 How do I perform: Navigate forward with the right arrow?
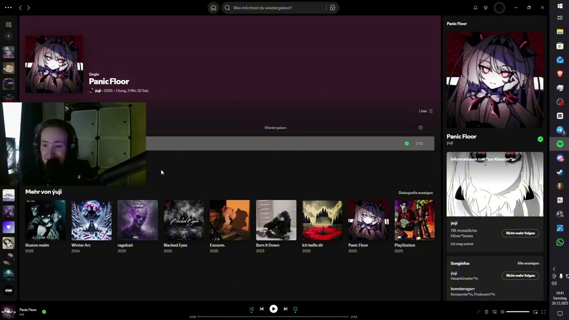coord(28,8)
